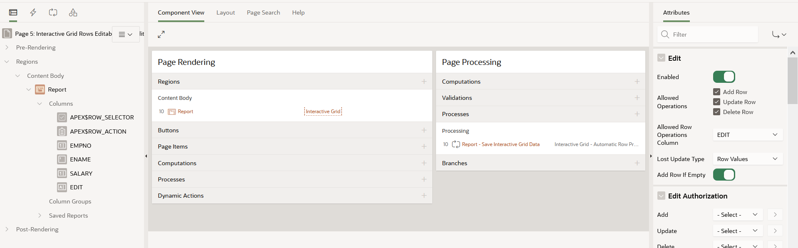Screen dimensions: 798x248
Task: Open the tree options hamburger menu
Action: pos(126,34)
